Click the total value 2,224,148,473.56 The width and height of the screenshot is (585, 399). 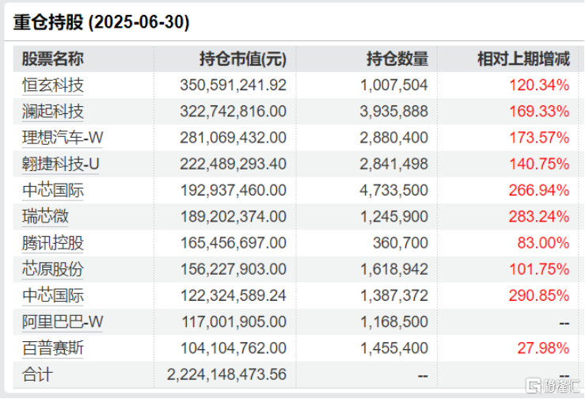click(227, 374)
